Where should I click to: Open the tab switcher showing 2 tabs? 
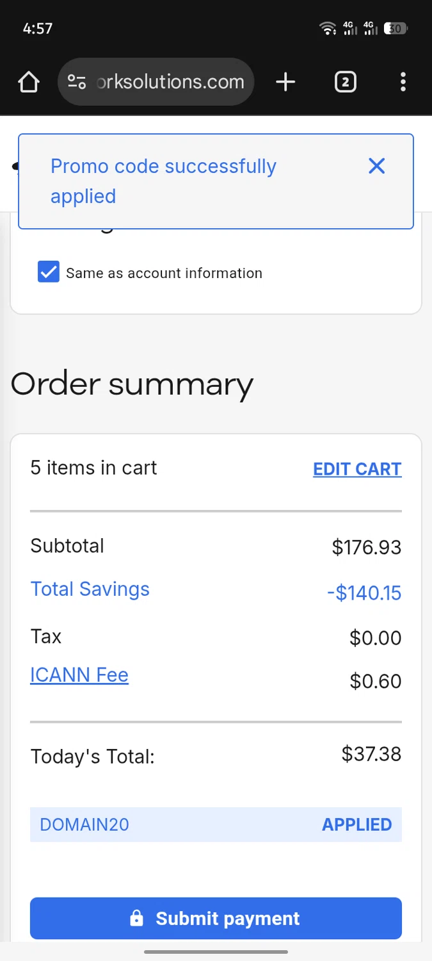[345, 82]
